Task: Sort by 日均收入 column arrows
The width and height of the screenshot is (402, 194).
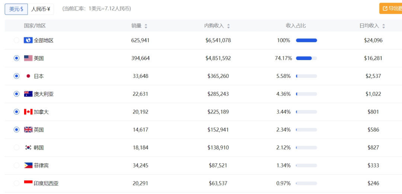Action: 383,26
